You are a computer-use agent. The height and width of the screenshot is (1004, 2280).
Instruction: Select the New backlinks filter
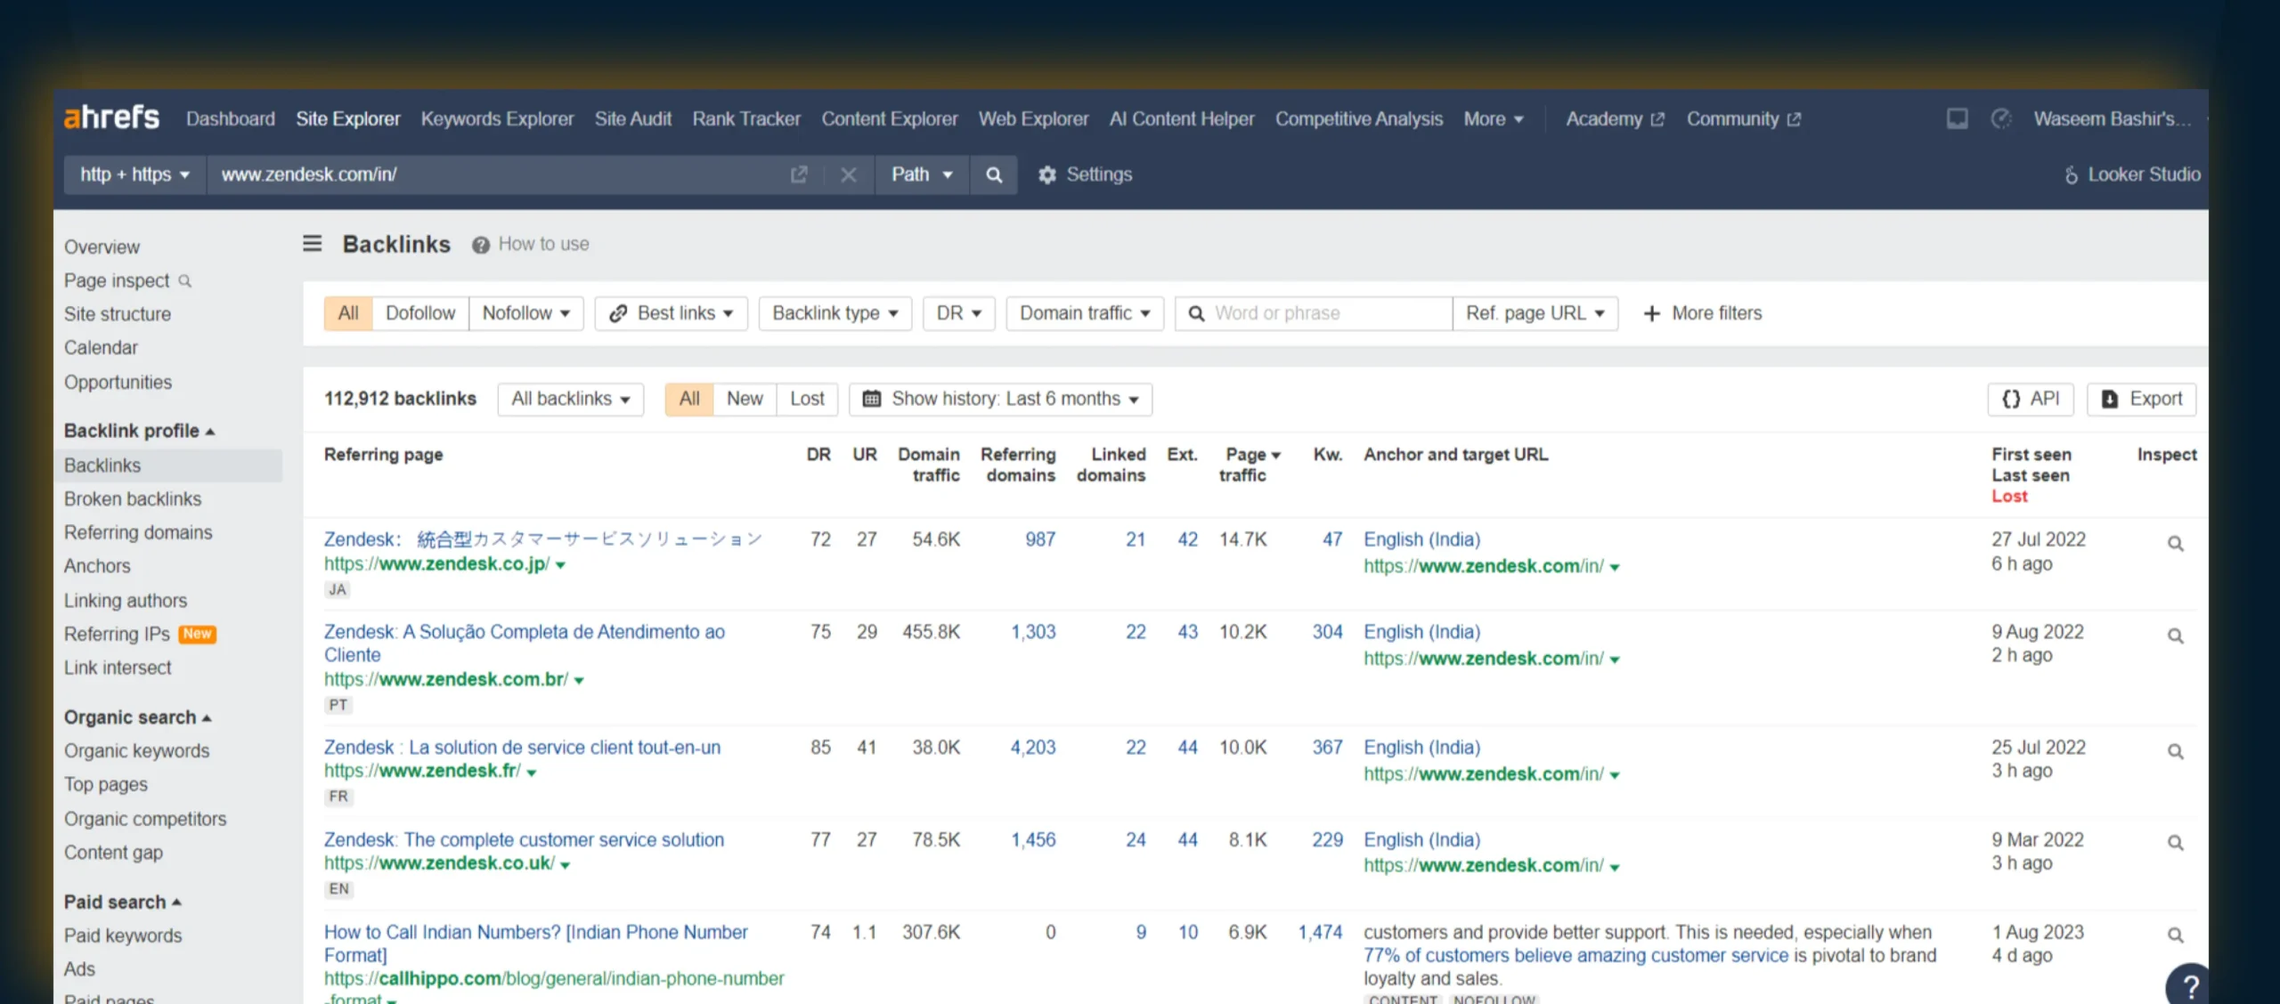pos(745,399)
